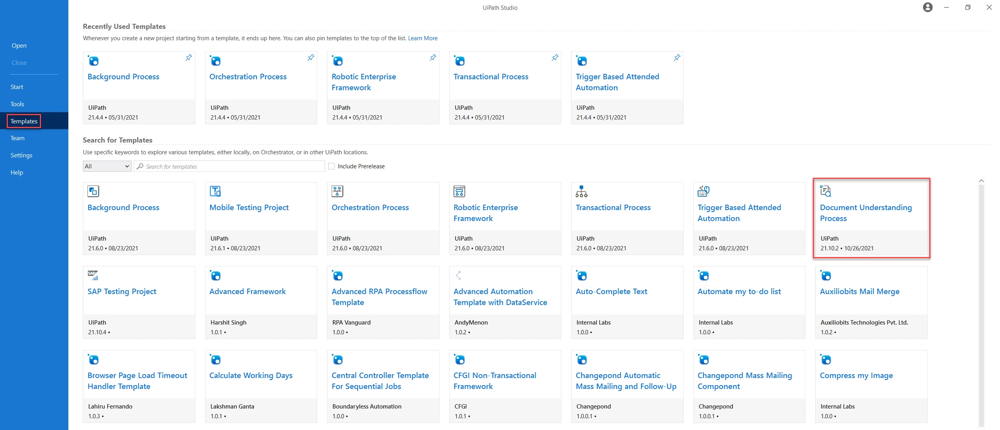Pin the recent Trigger Based Attended Automation template
Image resolution: width=1000 pixels, height=430 pixels.
[x=677, y=57]
